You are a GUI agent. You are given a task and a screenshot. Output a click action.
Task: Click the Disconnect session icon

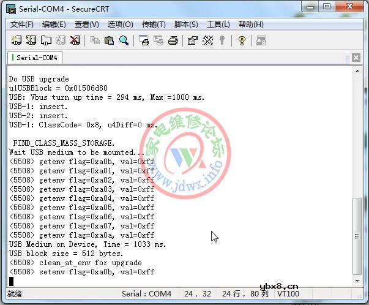coord(75,41)
